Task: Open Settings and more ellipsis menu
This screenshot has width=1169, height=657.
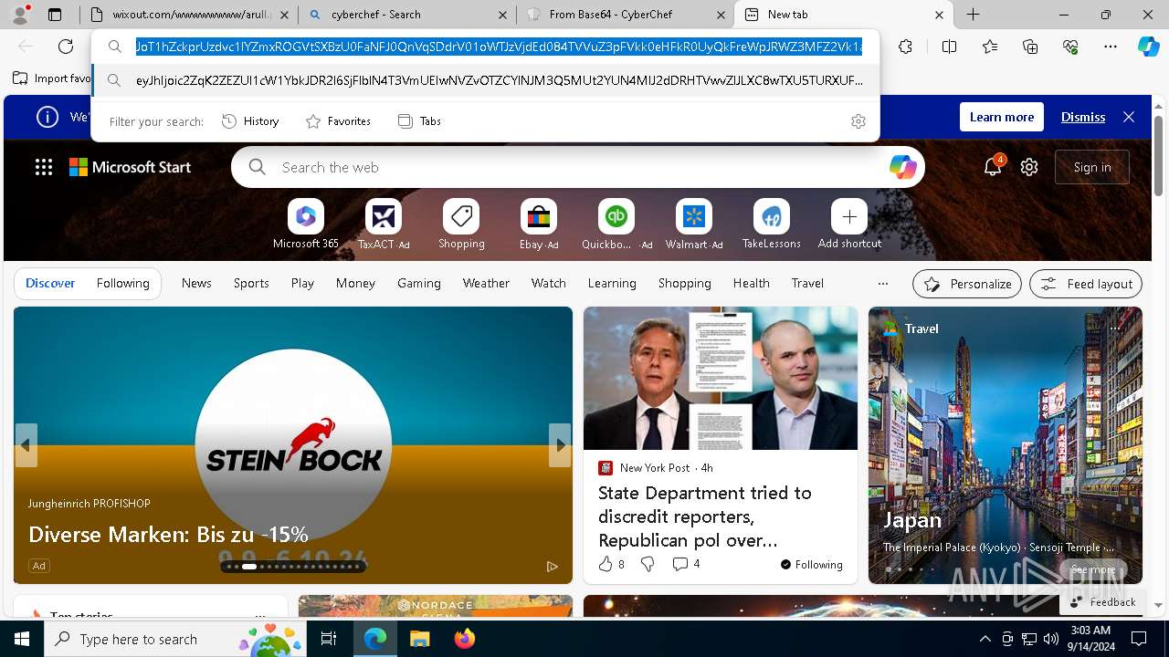Action: click(1111, 47)
